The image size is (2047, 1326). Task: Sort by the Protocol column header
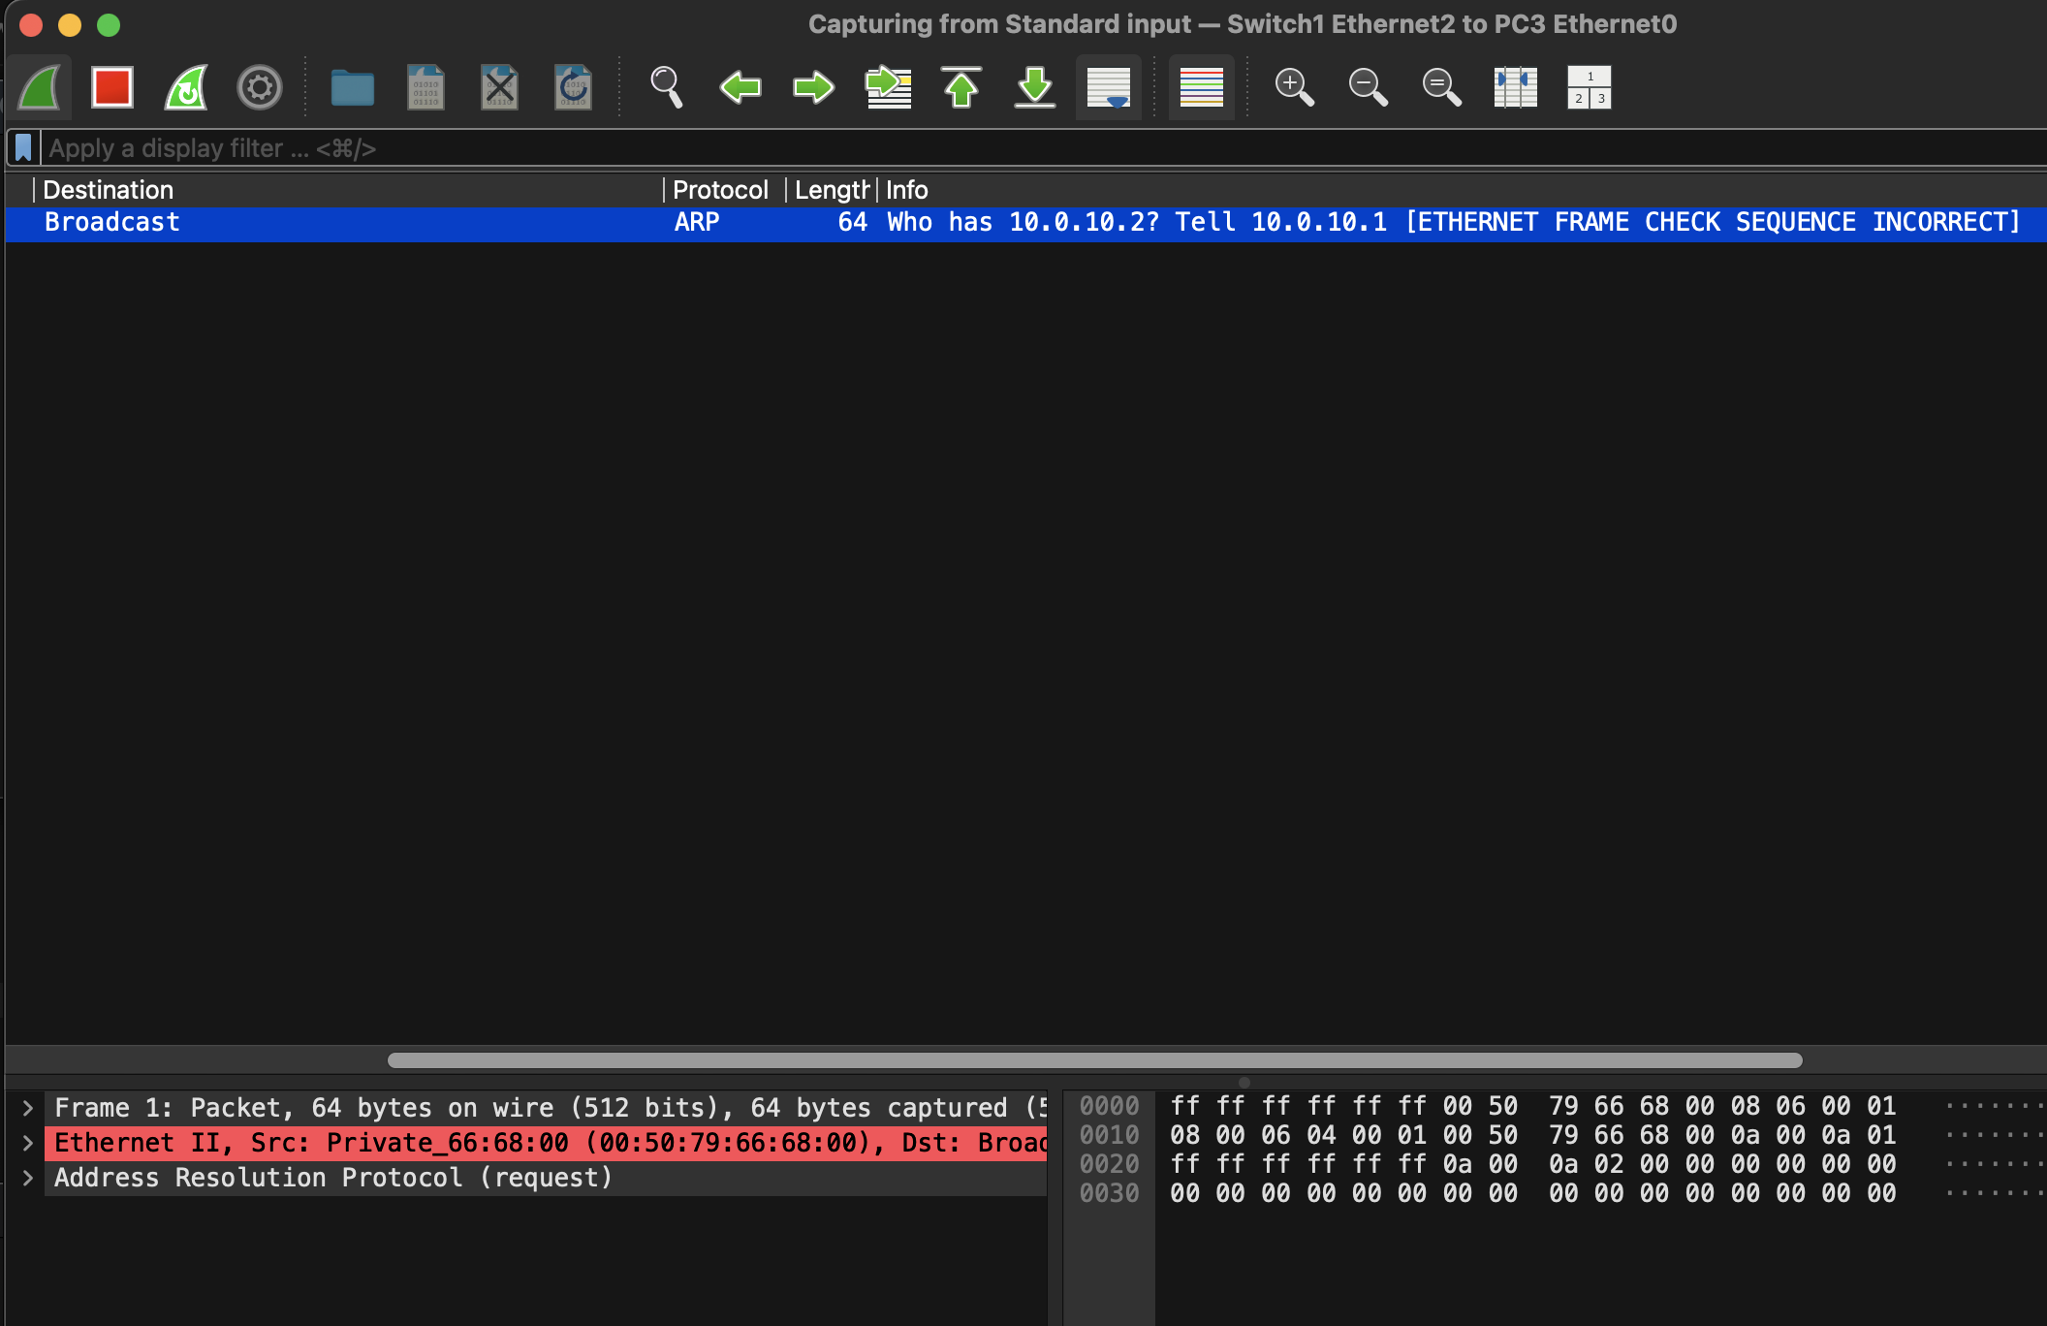pos(720,190)
